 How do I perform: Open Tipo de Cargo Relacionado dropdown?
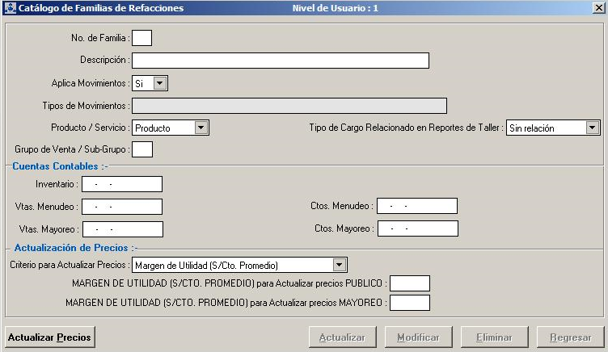[x=593, y=128]
